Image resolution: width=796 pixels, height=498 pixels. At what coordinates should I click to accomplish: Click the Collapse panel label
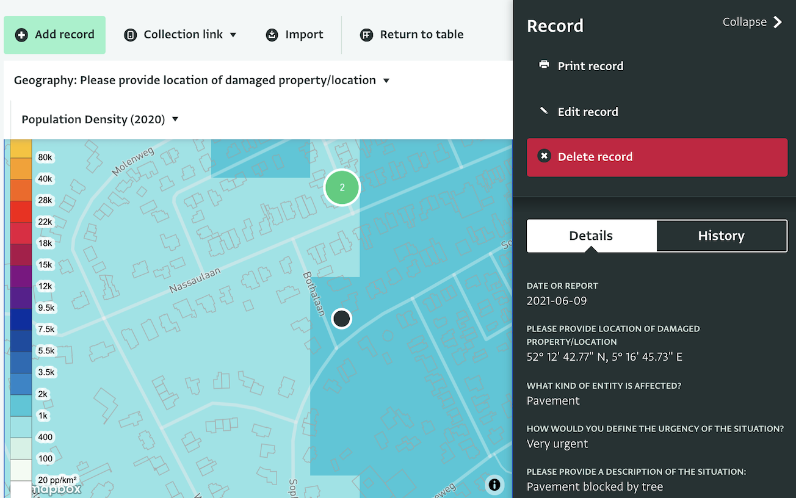coord(745,22)
